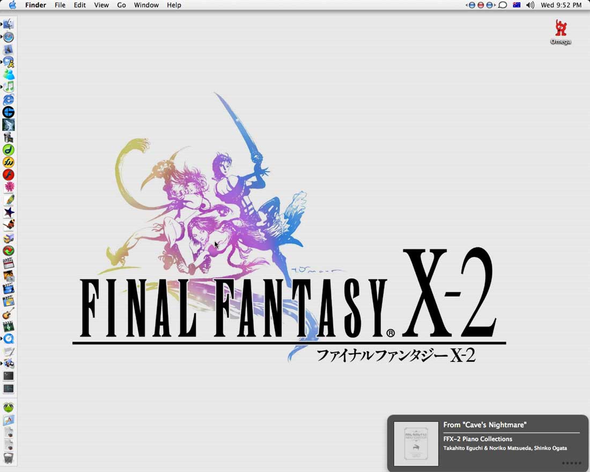Open the Window menu
The height and width of the screenshot is (472, 590).
(x=146, y=5)
